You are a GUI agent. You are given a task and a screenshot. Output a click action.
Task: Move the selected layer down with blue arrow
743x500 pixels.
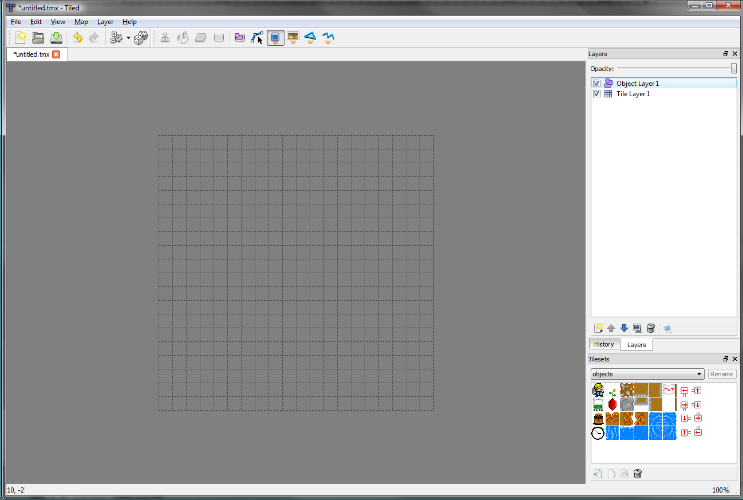click(625, 328)
